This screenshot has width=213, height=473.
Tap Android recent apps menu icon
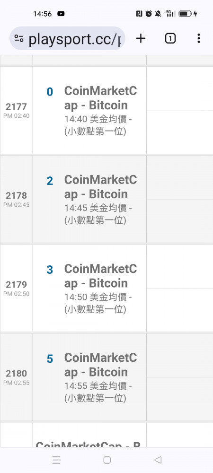[56, 460]
